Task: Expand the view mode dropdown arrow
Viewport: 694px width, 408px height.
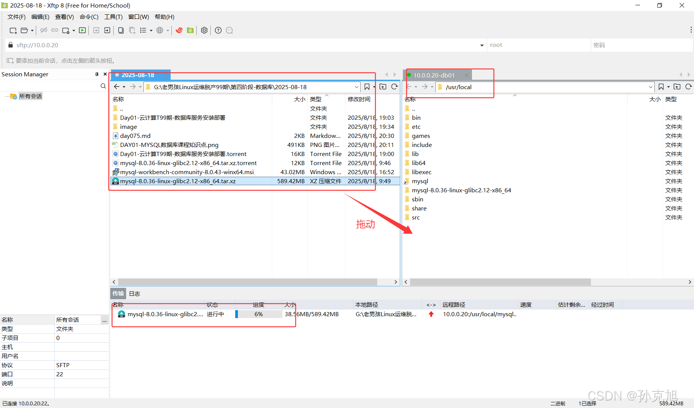Action: click(151, 31)
